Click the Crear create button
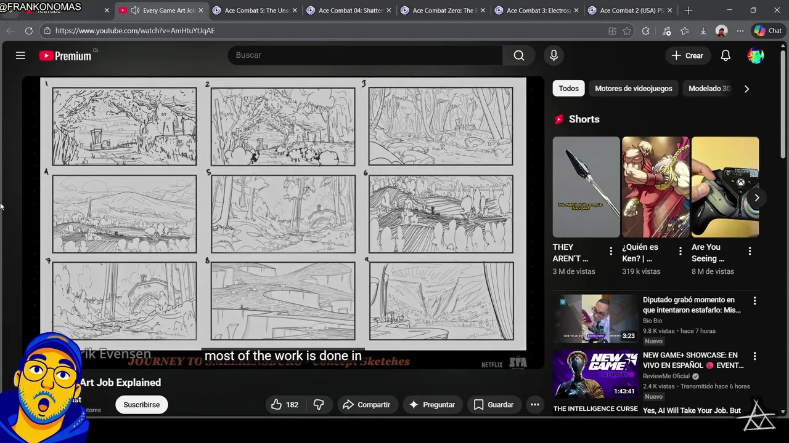 click(x=687, y=55)
